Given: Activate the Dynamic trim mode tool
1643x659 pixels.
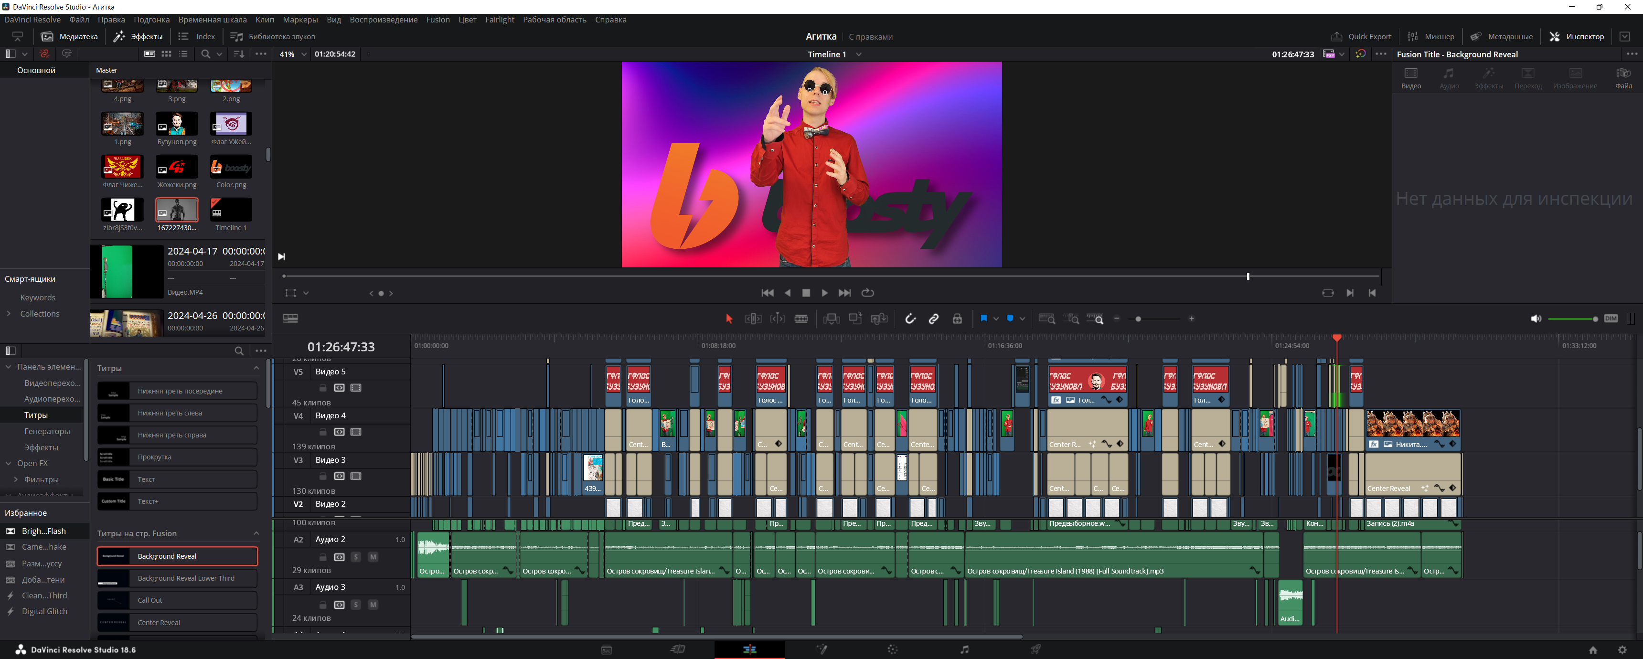Looking at the screenshot, I should pyautogui.click(x=778, y=319).
